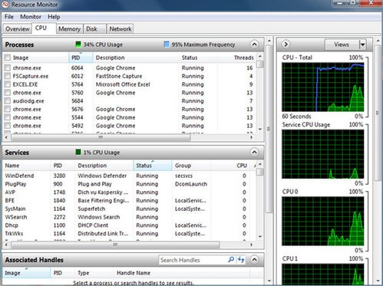Viewport: 383px width, 286px height.
Task: Select the WinDefend service row
Action: (129, 176)
